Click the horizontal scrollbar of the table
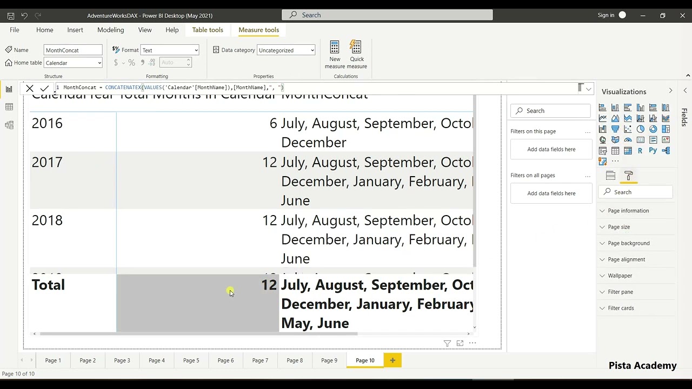692x389 pixels. [197, 334]
